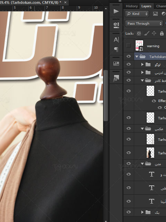This screenshot has width=166, height=222.
Task: Select the Layers tab
Action: [146, 6]
